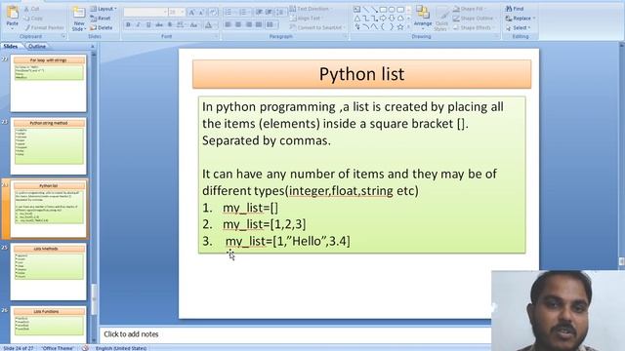
Task: Select the 5-Point Star shape
Action: (400, 27)
